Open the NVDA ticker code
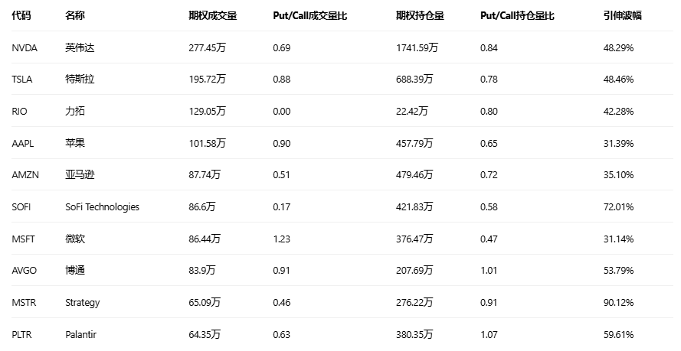This screenshot has width=681, height=351. [x=25, y=47]
